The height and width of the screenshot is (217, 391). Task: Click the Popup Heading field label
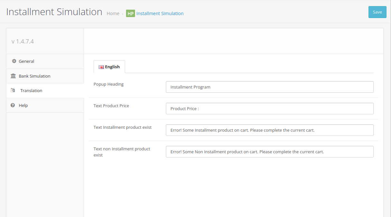click(108, 84)
